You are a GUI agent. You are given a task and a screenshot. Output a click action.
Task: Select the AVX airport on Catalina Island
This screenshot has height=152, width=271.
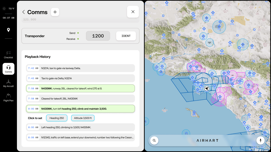(x=194, y=112)
